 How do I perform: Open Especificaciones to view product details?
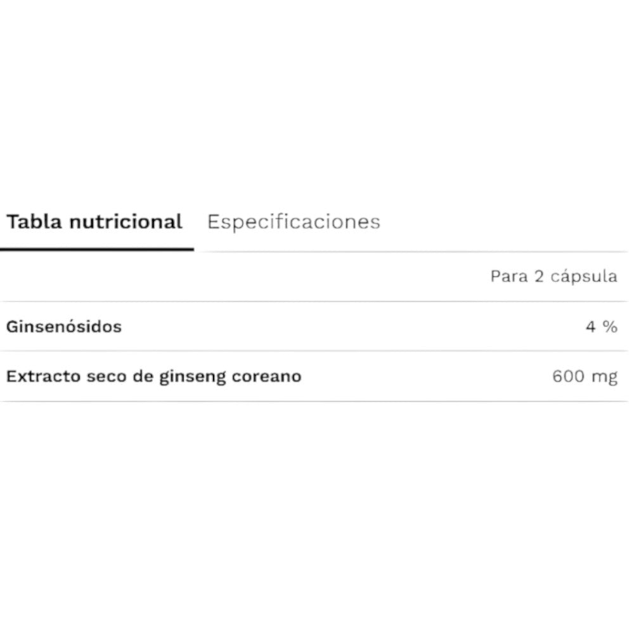click(x=294, y=221)
